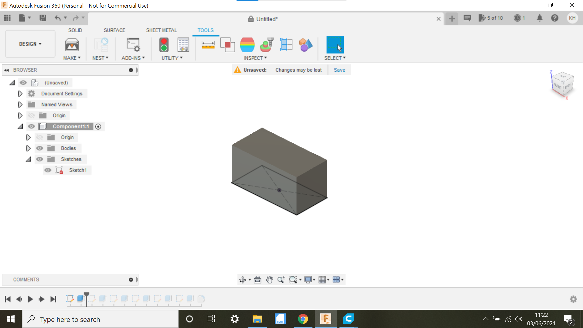Activate the Pan tool
This screenshot has width=583, height=328.
click(270, 280)
